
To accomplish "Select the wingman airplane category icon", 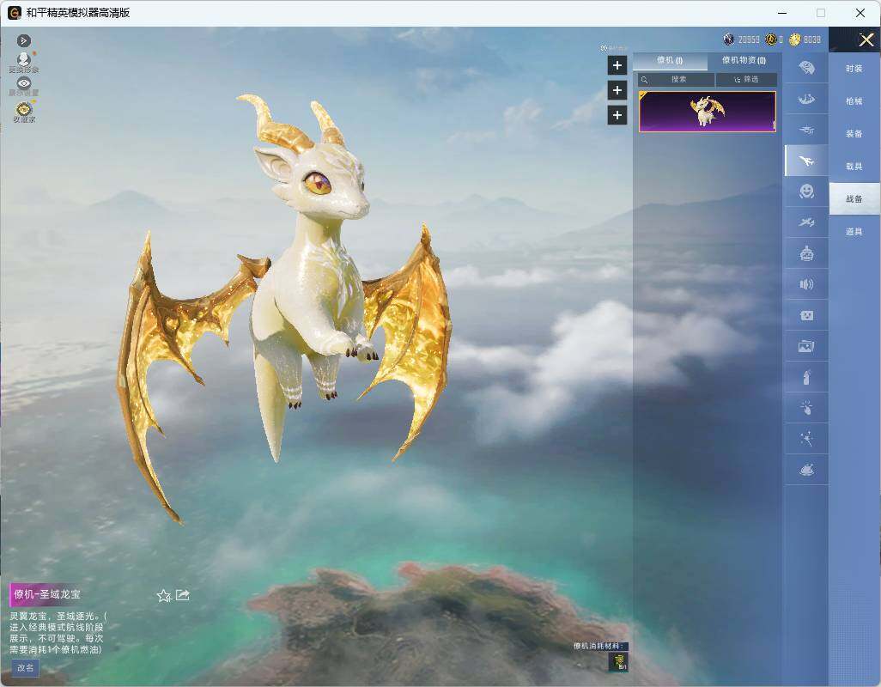I will 806,161.
